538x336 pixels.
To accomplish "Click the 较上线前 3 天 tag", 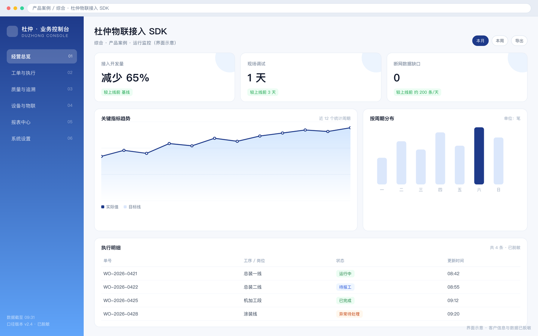I will [x=263, y=92].
